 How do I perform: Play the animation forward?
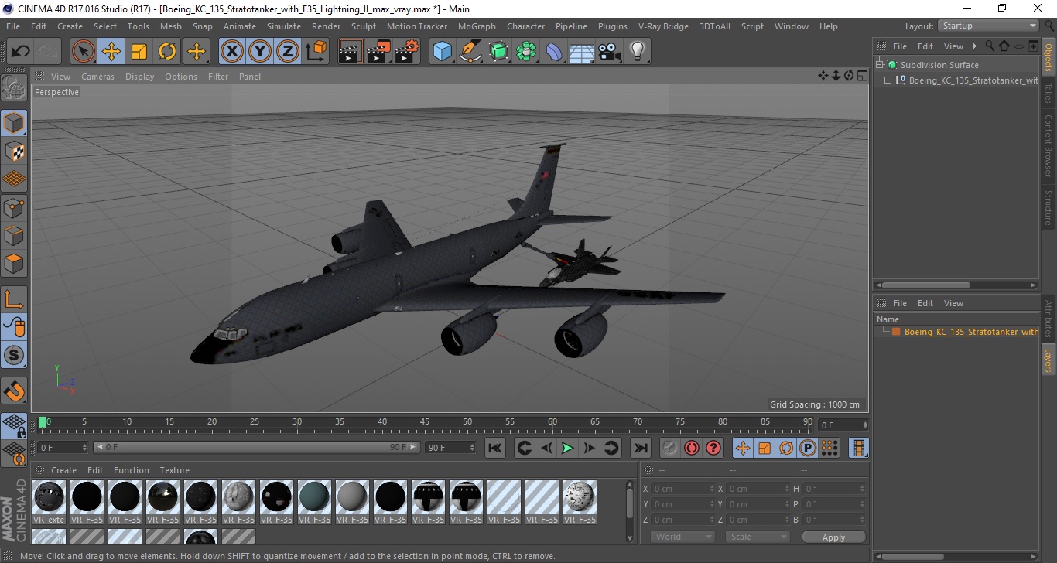tap(567, 448)
